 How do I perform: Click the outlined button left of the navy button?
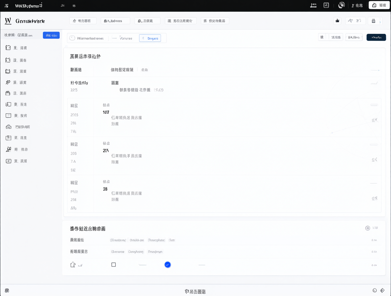(354, 37)
